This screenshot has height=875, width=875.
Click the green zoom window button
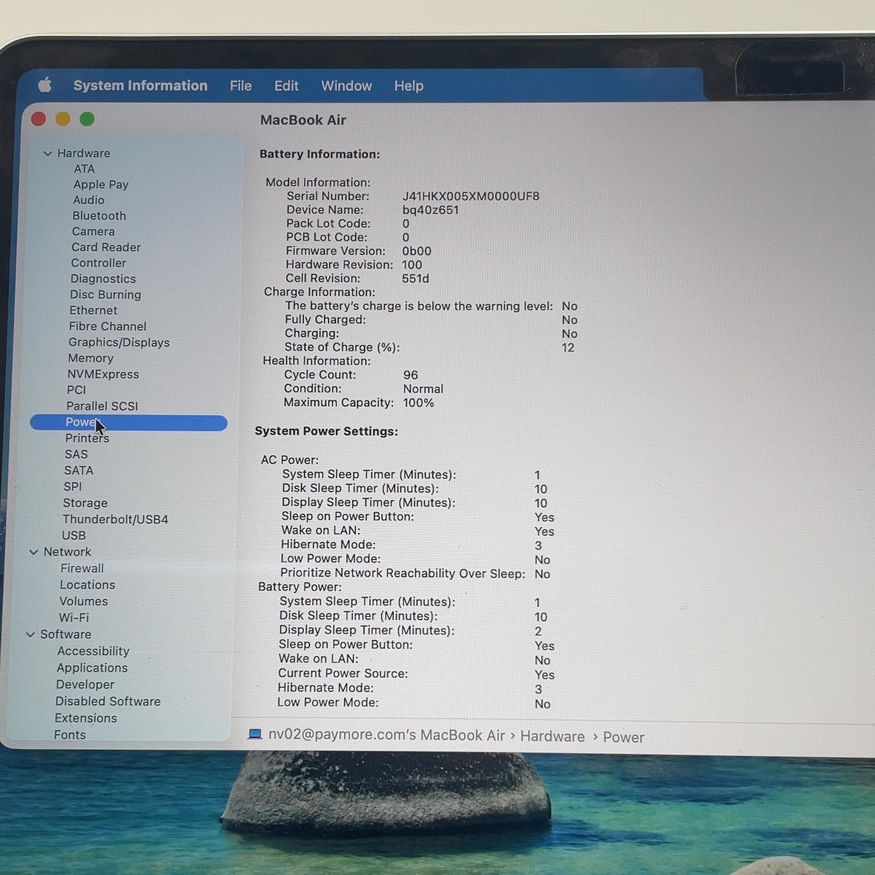click(x=87, y=119)
